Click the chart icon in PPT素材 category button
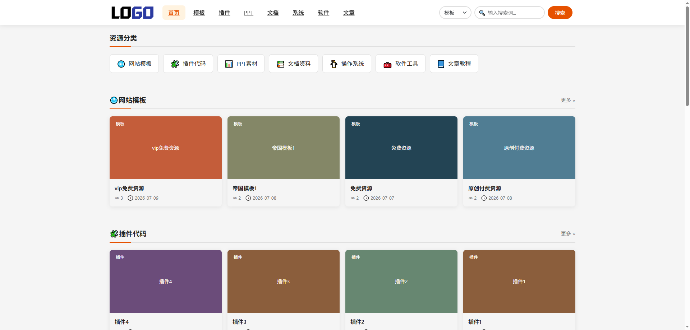This screenshot has height=330, width=690. pos(229,64)
